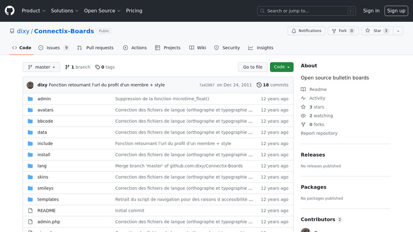Click the dixy avatar beside latest commit
Image resolution: width=413 pixels, height=232 pixels.
point(30,85)
